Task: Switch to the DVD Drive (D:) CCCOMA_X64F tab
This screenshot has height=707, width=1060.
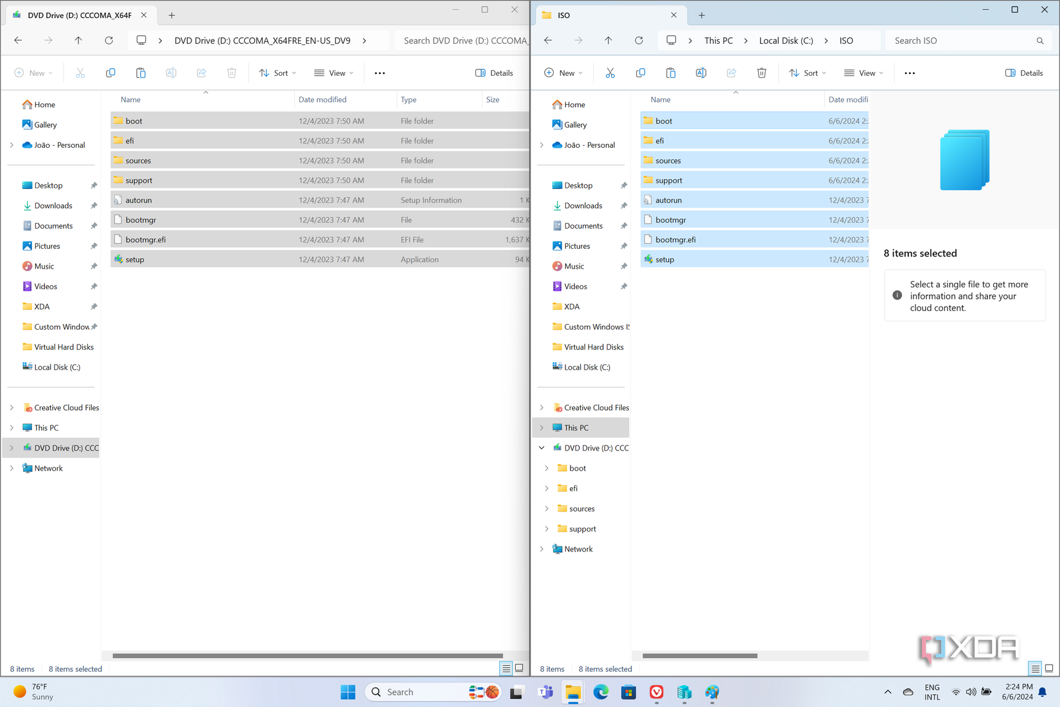Action: coord(77,14)
